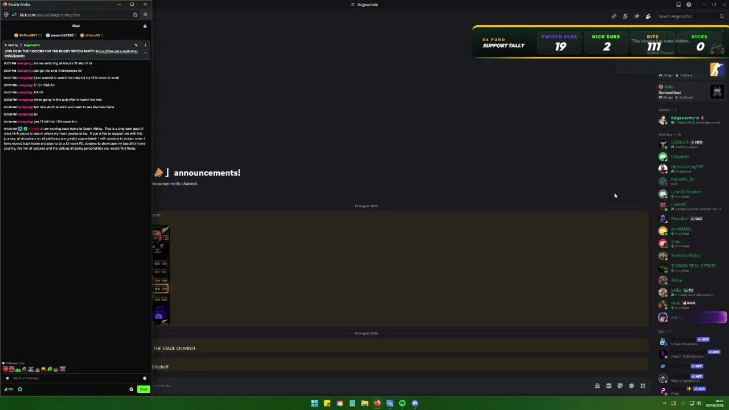Toggle notification settings bell in Discord header

[625, 16]
